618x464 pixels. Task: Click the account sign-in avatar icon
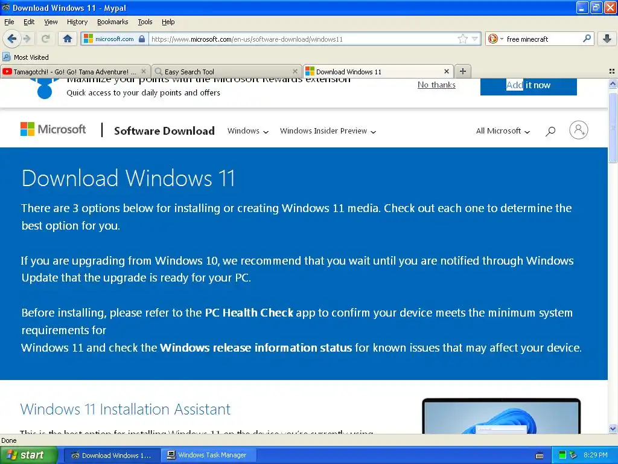pos(578,130)
